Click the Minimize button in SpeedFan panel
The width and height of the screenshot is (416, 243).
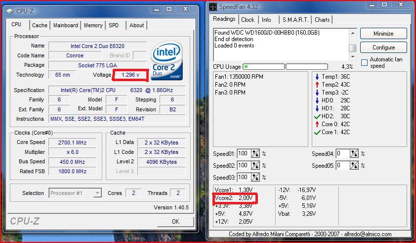tap(383, 34)
